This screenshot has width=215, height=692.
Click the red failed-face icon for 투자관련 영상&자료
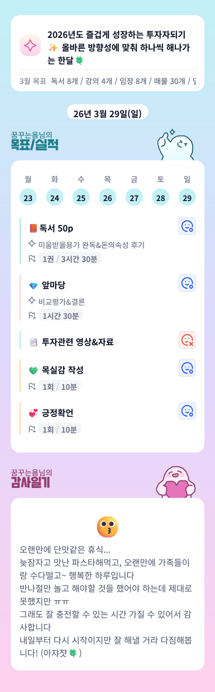pyautogui.click(x=187, y=340)
